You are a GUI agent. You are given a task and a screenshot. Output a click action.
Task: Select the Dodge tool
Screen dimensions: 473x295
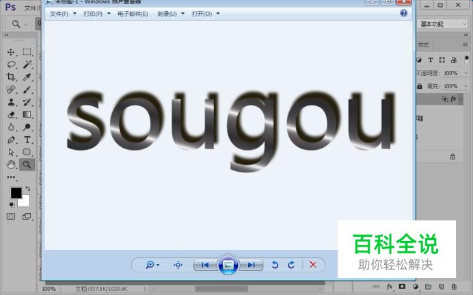click(27, 127)
